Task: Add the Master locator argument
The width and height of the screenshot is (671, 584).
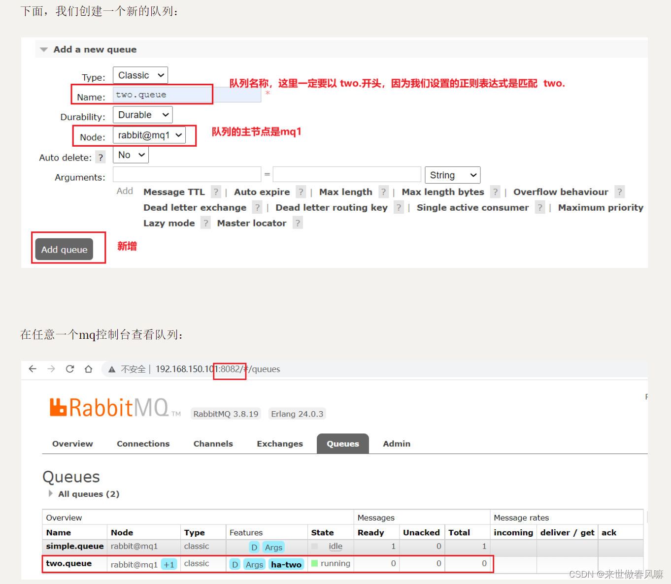Action: (x=252, y=223)
